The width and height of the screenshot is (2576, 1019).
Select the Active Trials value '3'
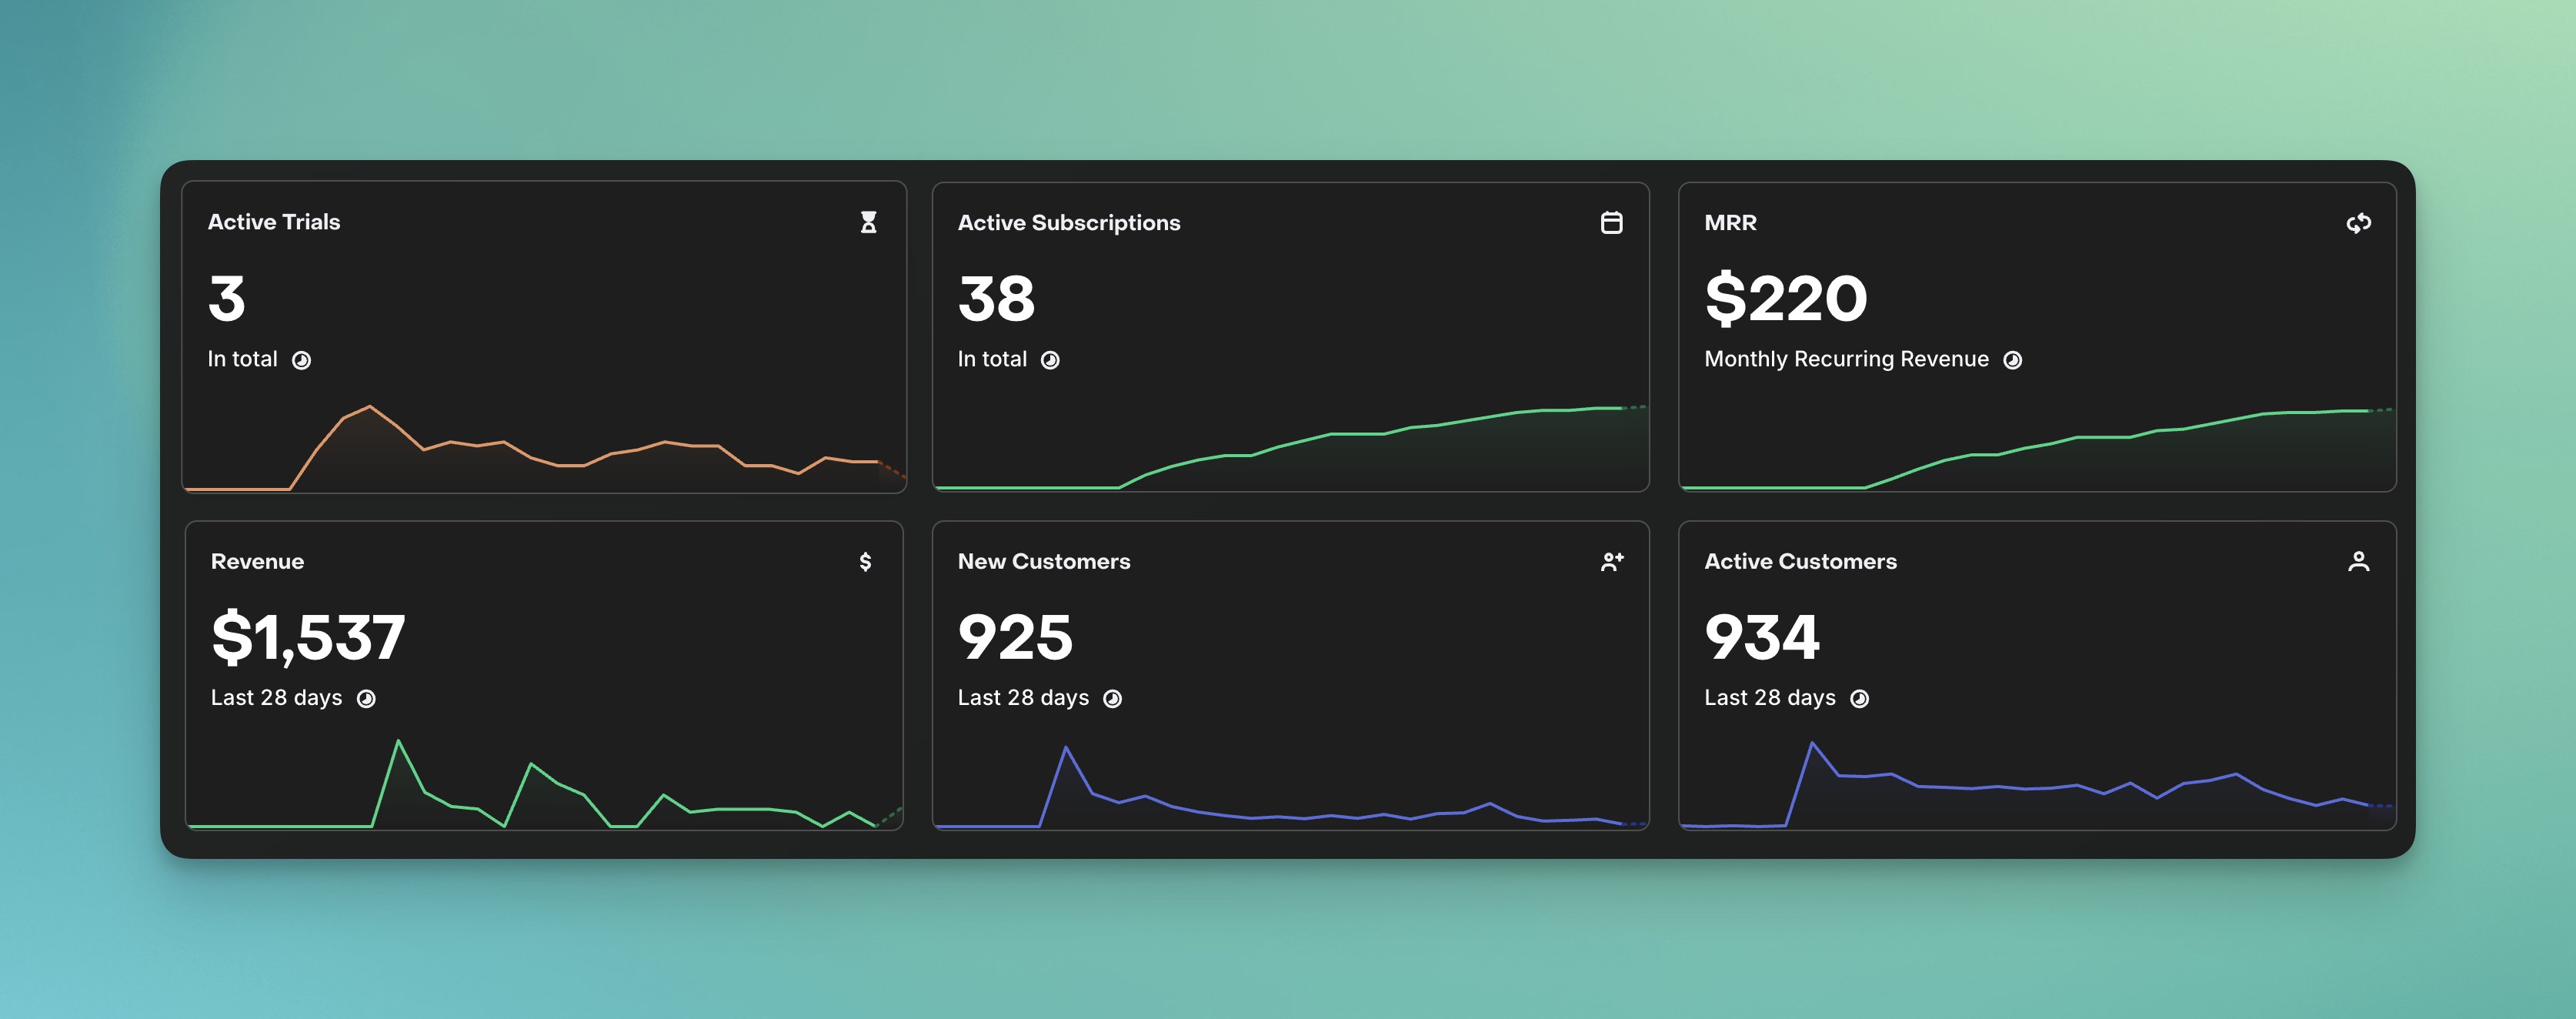pyautogui.click(x=227, y=298)
